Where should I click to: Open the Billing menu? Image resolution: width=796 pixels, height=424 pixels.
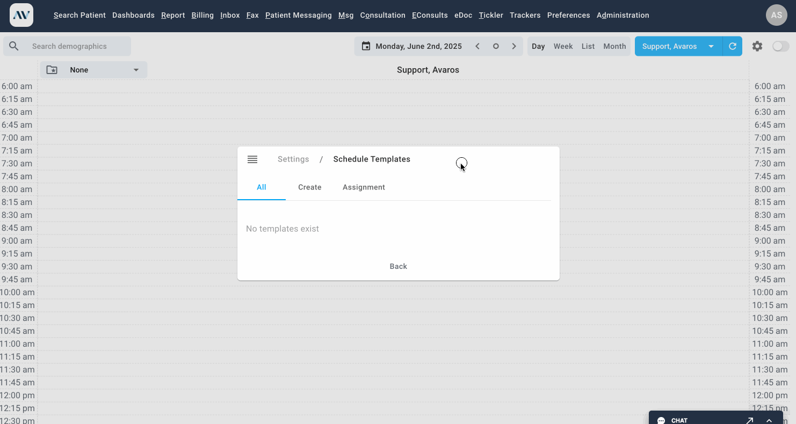pyautogui.click(x=202, y=15)
